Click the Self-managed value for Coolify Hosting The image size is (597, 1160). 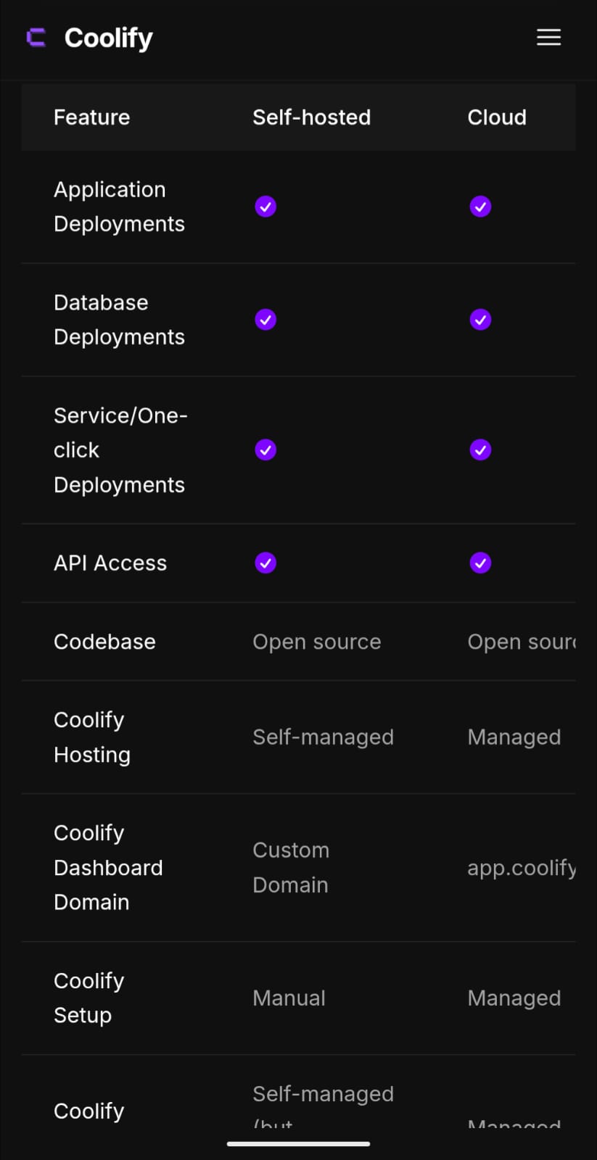pyautogui.click(x=323, y=737)
